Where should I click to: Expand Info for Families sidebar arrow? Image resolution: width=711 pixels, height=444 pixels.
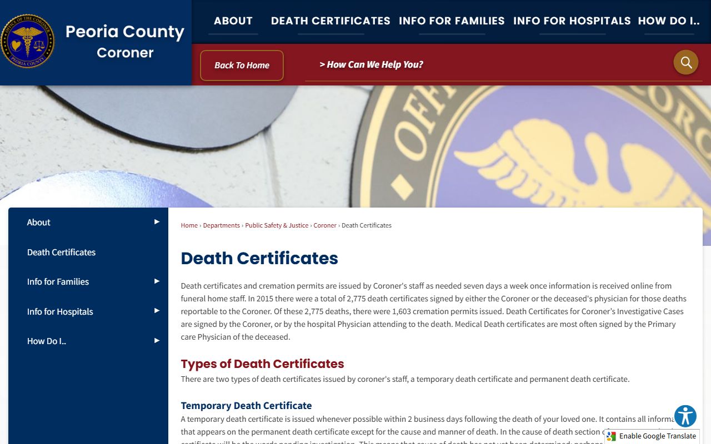pyautogui.click(x=157, y=281)
